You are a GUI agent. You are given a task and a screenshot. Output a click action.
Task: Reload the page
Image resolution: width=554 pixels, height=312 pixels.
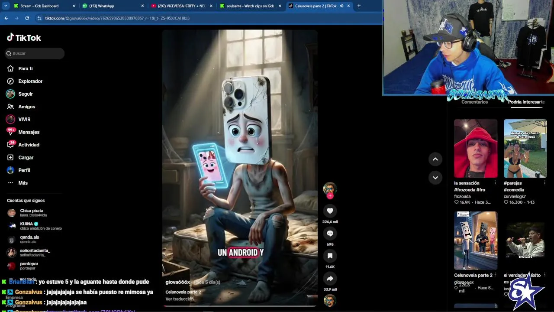(x=27, y=18)
